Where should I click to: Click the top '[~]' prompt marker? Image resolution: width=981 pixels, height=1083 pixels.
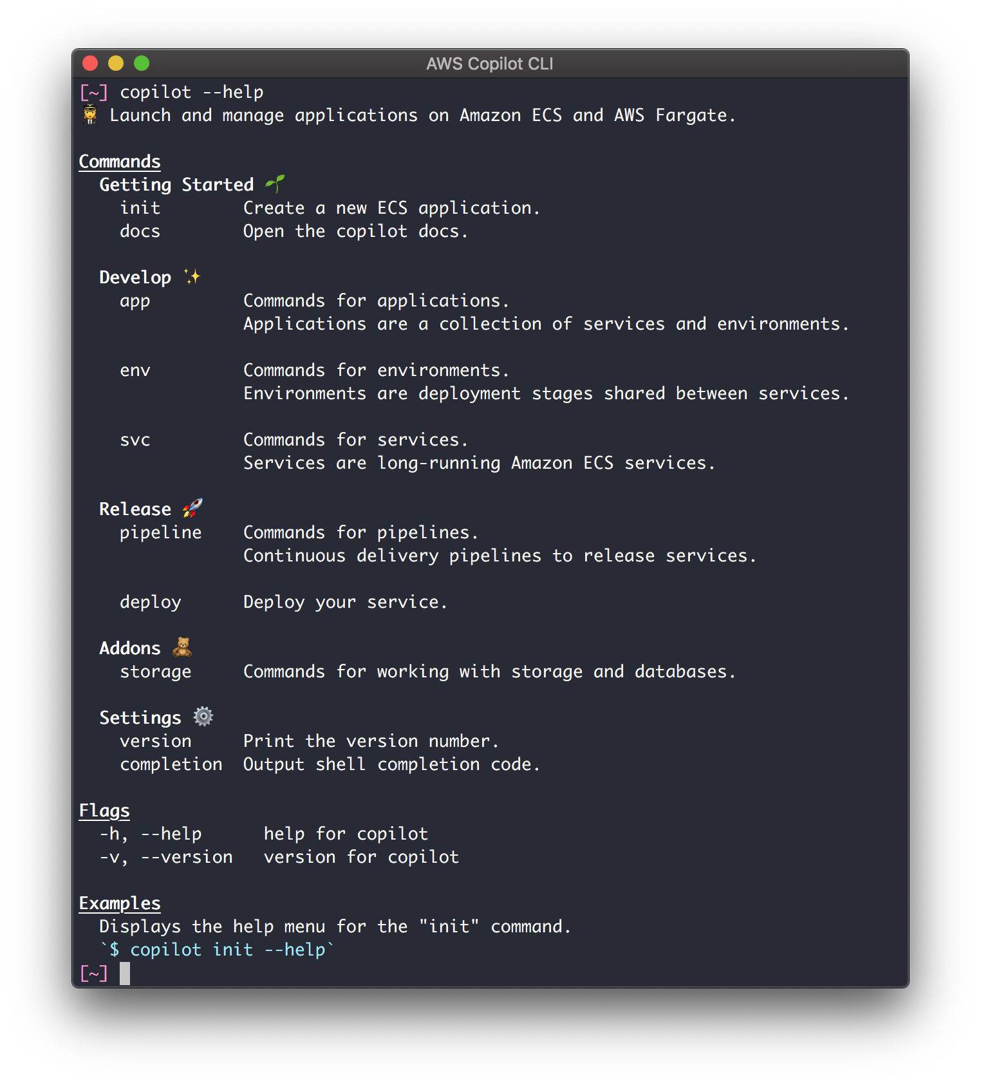coord(94,92)
